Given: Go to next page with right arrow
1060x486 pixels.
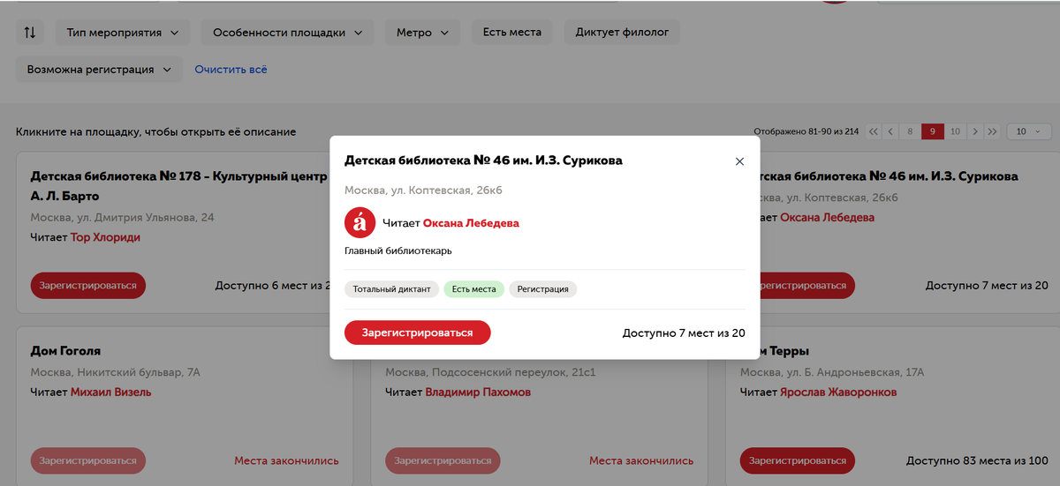Looking at the screenshot, I should click(974, 131).
